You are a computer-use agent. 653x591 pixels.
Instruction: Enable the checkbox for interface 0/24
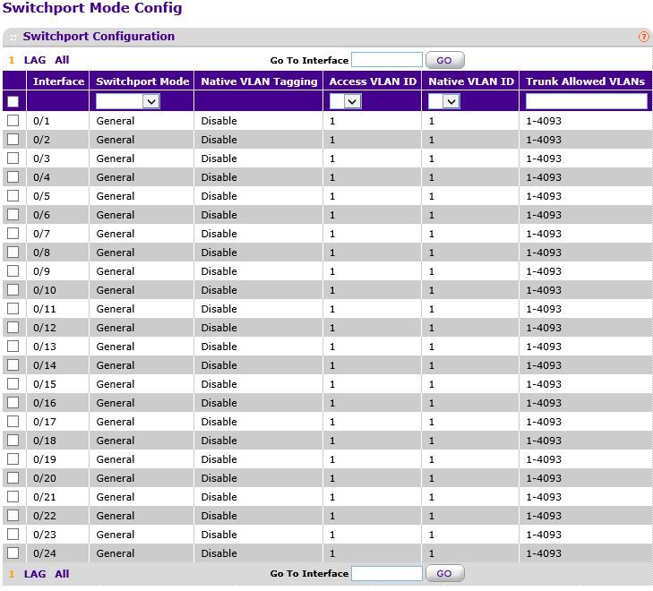pyautogui.click(x=13, y=553)
